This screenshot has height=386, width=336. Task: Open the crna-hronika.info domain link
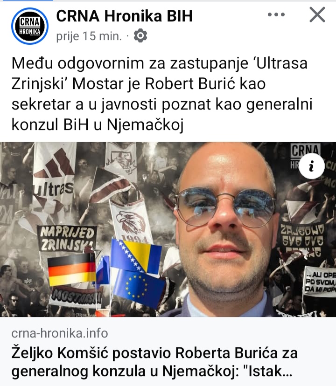[60, 333]
